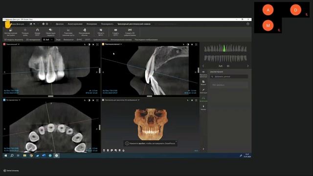Click the last head orientation icon under skull

click(123, 150)
